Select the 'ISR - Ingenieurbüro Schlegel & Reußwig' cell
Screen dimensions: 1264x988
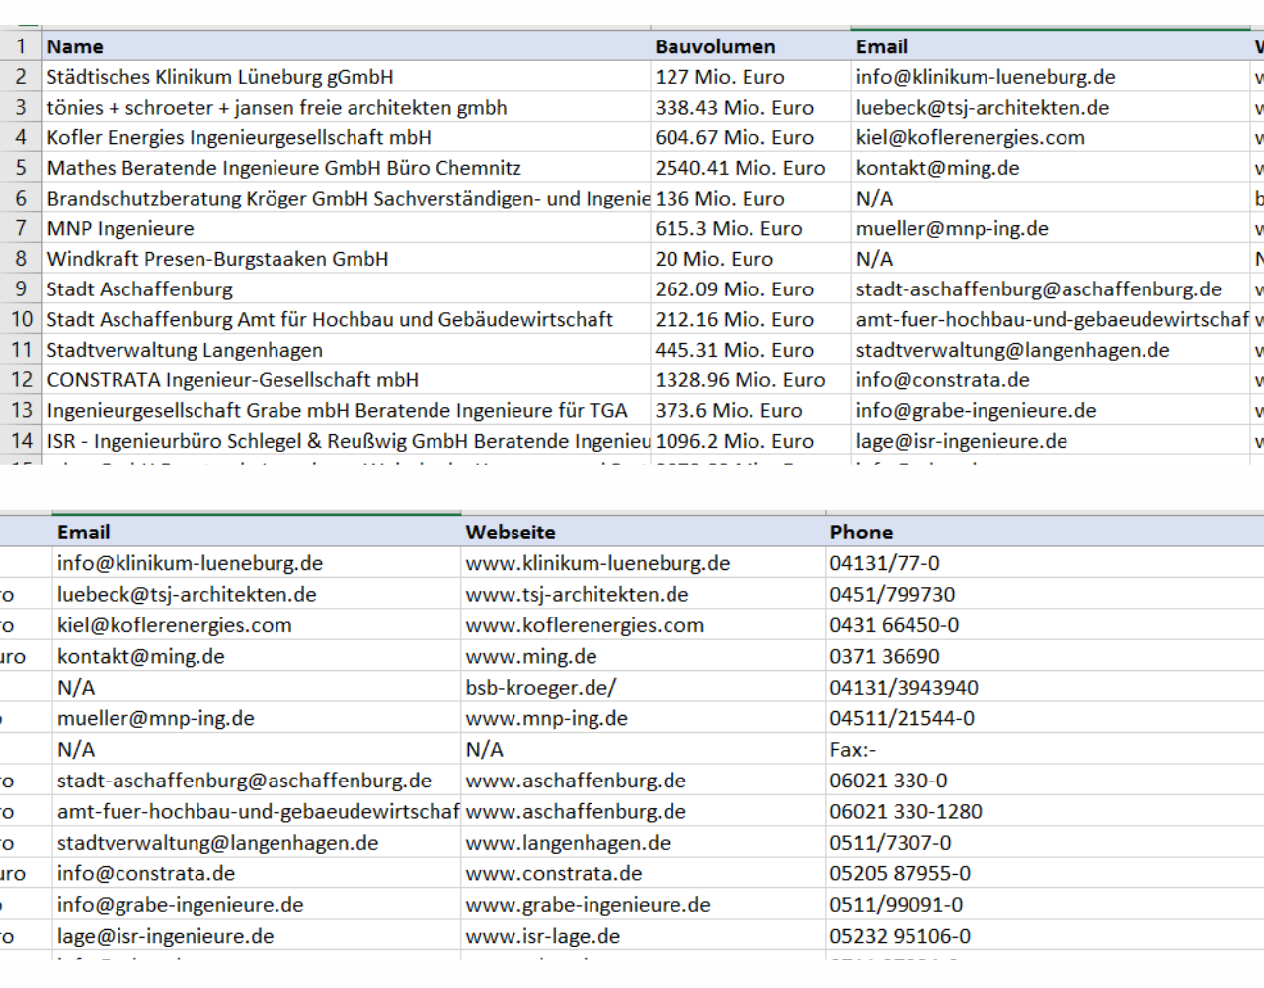click(347, 441)
